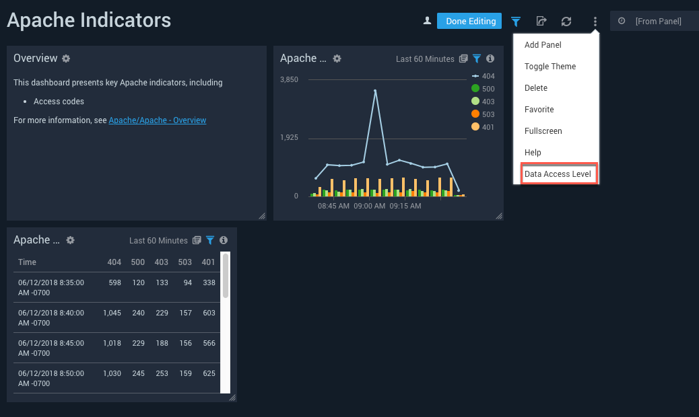Click the table panel vertical scrollbar

click(x=226, y=276)
